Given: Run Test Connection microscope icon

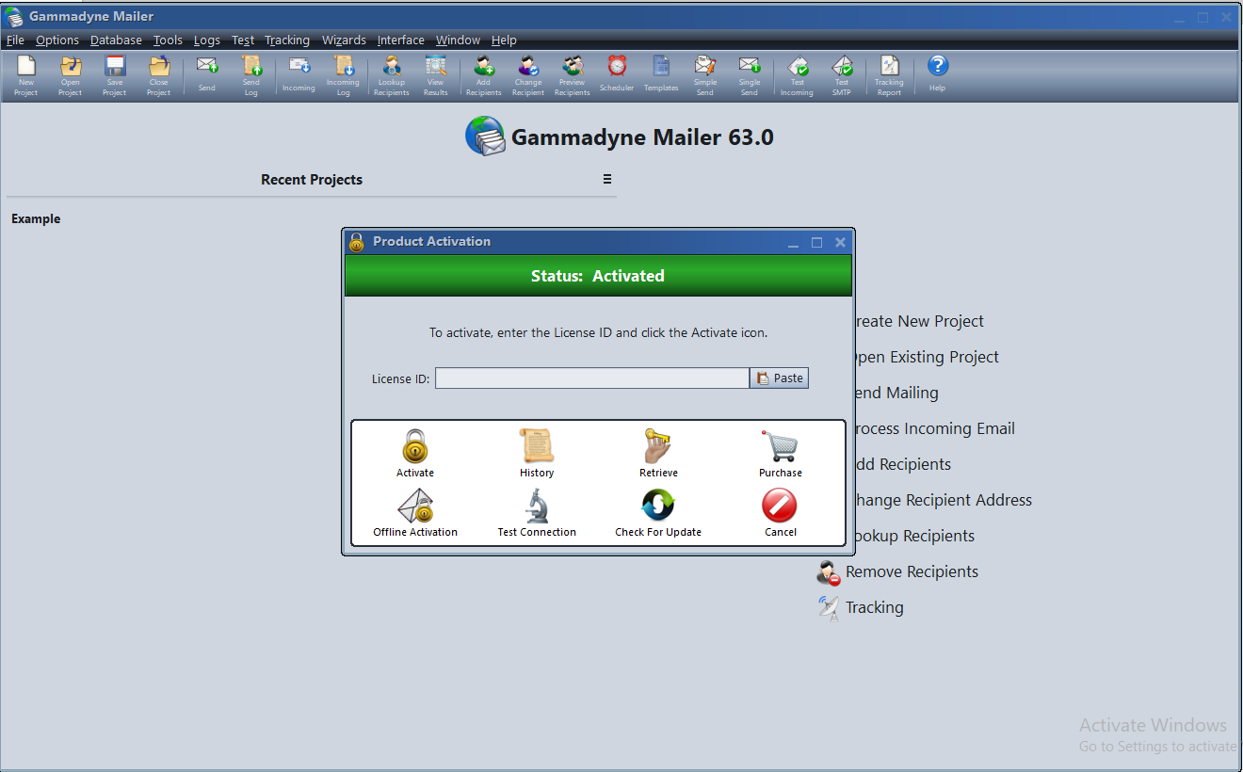Looking at the screenshot, I should click(537, 507).
